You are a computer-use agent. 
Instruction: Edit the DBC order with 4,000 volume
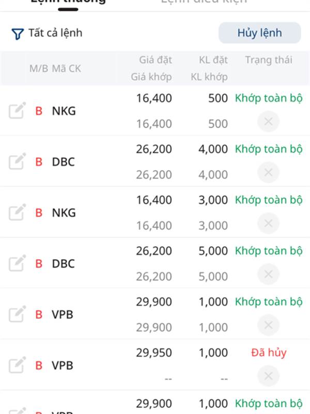pyautogui.click(x=17, y=161)
